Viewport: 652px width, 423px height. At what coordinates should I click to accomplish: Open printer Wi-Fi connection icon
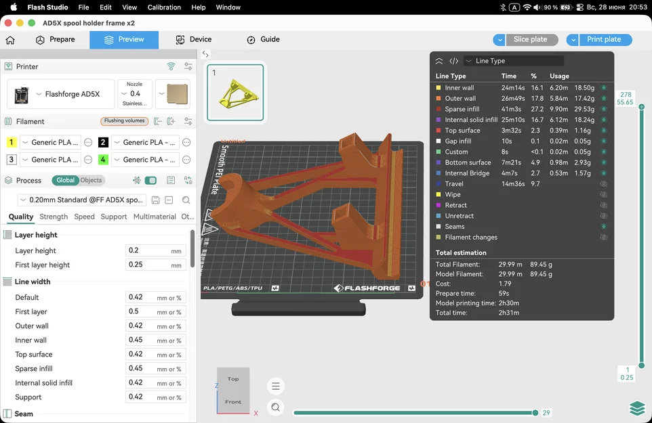pos(171,66)
